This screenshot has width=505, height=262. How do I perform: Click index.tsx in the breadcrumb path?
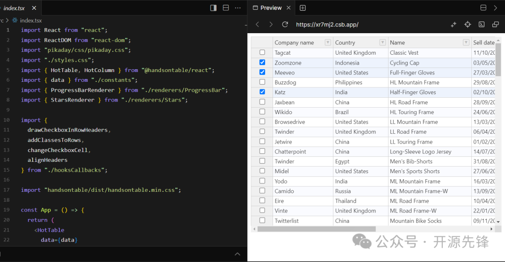pyautogui.click(x=30, y=21)
